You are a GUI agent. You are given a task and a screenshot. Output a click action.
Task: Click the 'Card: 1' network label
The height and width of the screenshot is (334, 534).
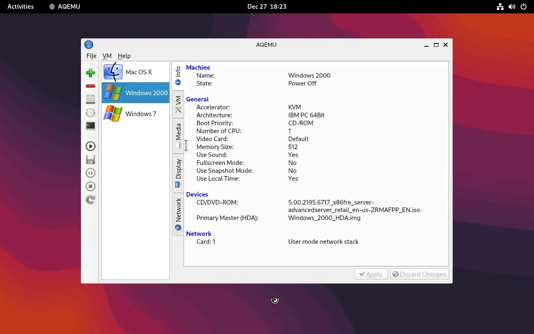206,241
